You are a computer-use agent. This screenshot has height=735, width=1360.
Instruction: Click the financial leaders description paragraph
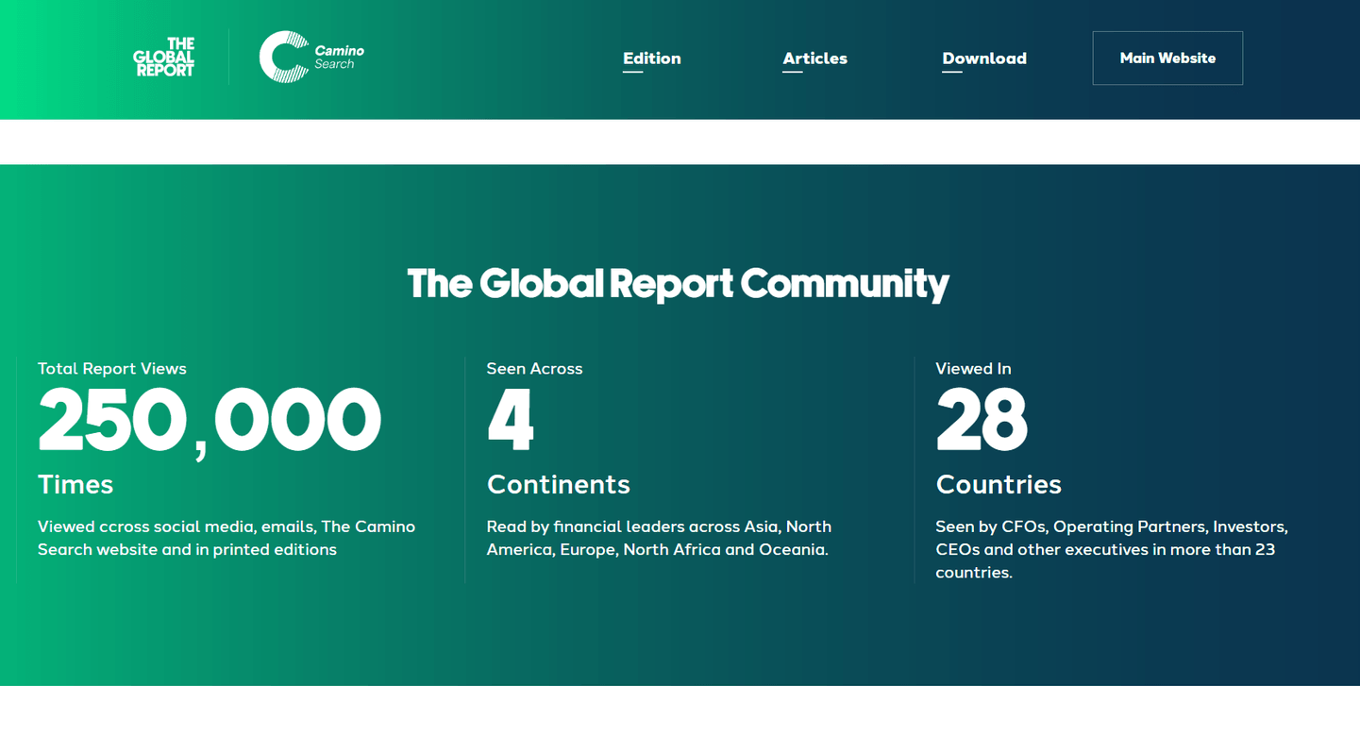[x=658, y=538]
